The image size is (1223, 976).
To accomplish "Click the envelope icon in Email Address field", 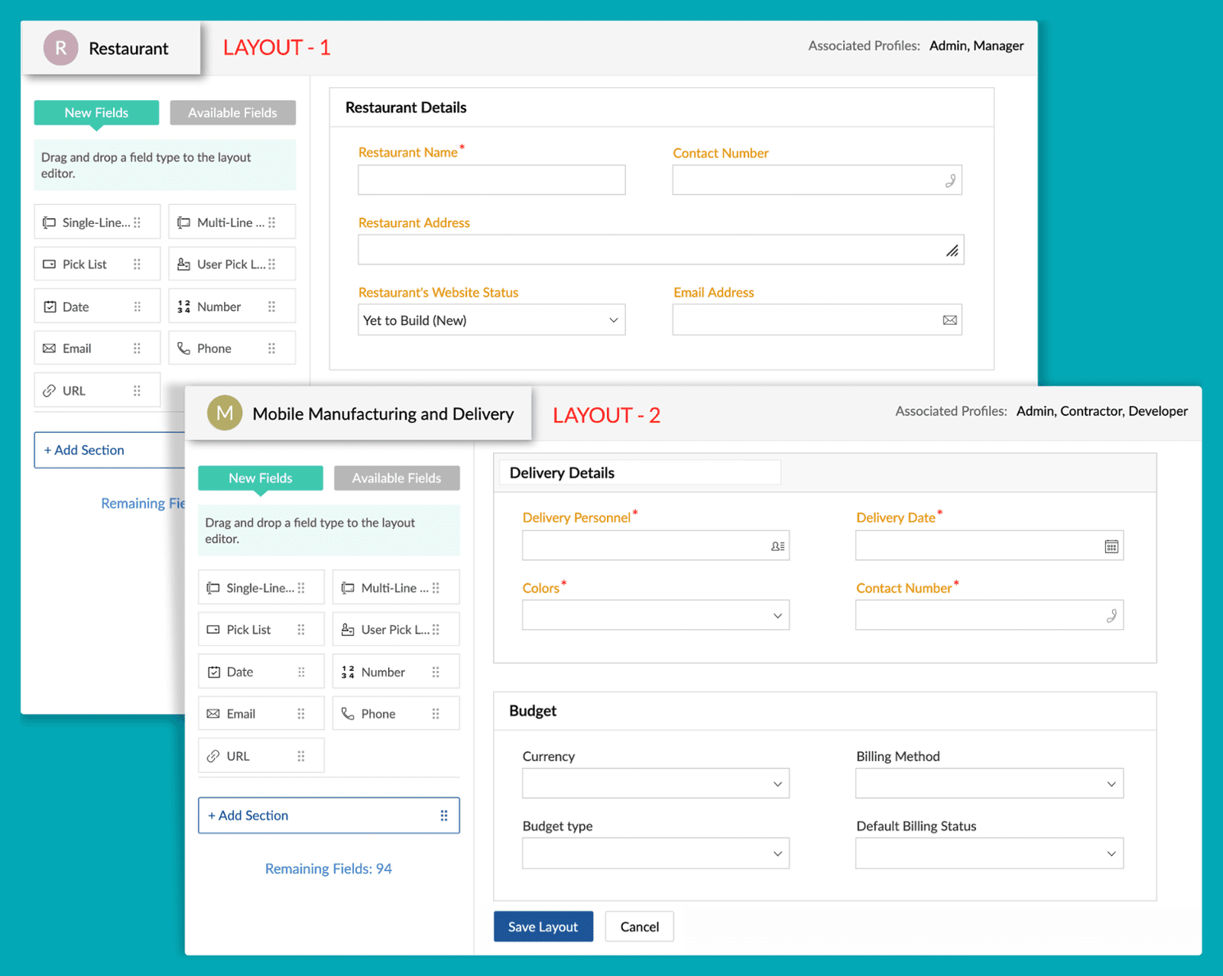I will [x=949, y=320].
